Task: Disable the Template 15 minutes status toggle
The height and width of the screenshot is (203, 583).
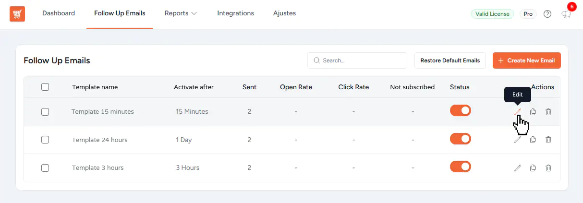Action: click(x=460, y=110)
